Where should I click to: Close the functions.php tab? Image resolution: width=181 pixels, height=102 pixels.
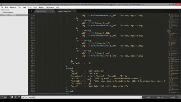tap(53, 11)
